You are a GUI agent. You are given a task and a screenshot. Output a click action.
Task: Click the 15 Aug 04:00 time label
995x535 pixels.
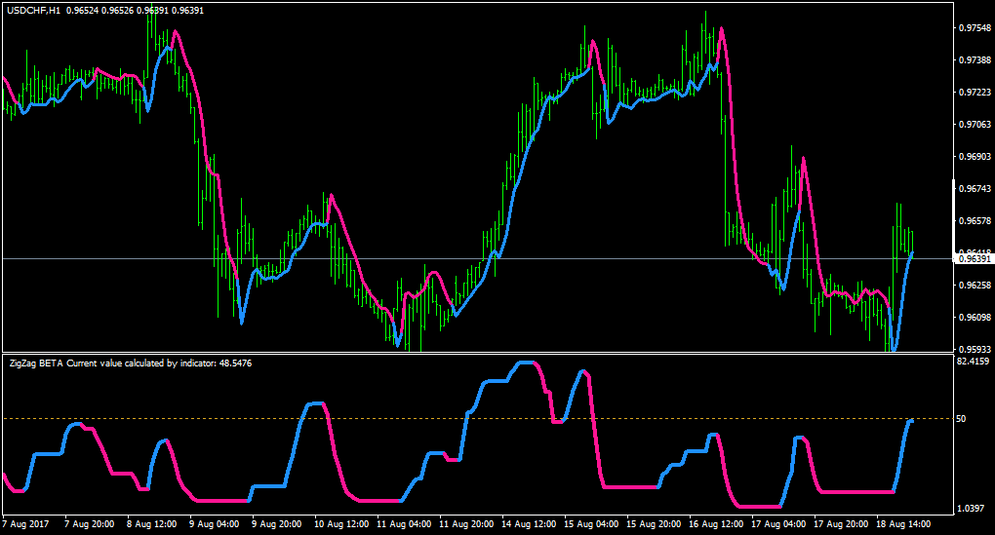[x=591, y=524]
